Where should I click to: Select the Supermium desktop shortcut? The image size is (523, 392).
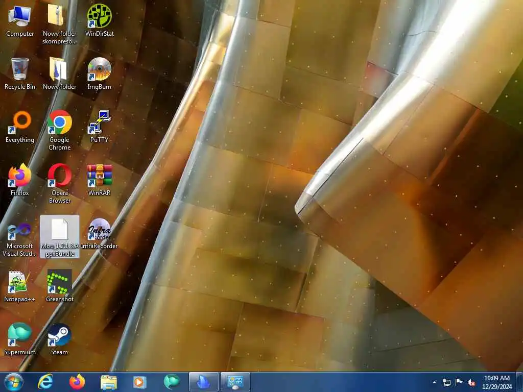point(20,339)
